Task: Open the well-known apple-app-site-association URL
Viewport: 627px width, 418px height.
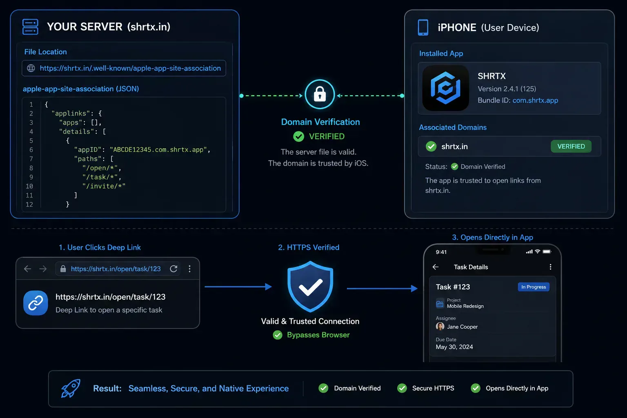Action: [x=130, y=68]
